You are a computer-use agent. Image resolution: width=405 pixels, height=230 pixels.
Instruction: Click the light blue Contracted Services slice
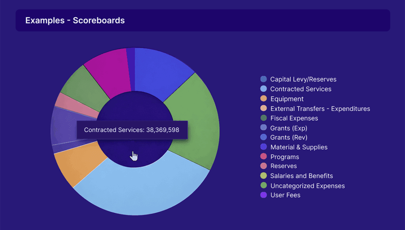(x=146, y=193)
